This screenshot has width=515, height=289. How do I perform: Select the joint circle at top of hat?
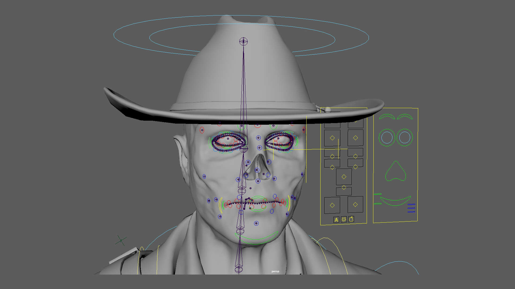(x=243, y=41)
